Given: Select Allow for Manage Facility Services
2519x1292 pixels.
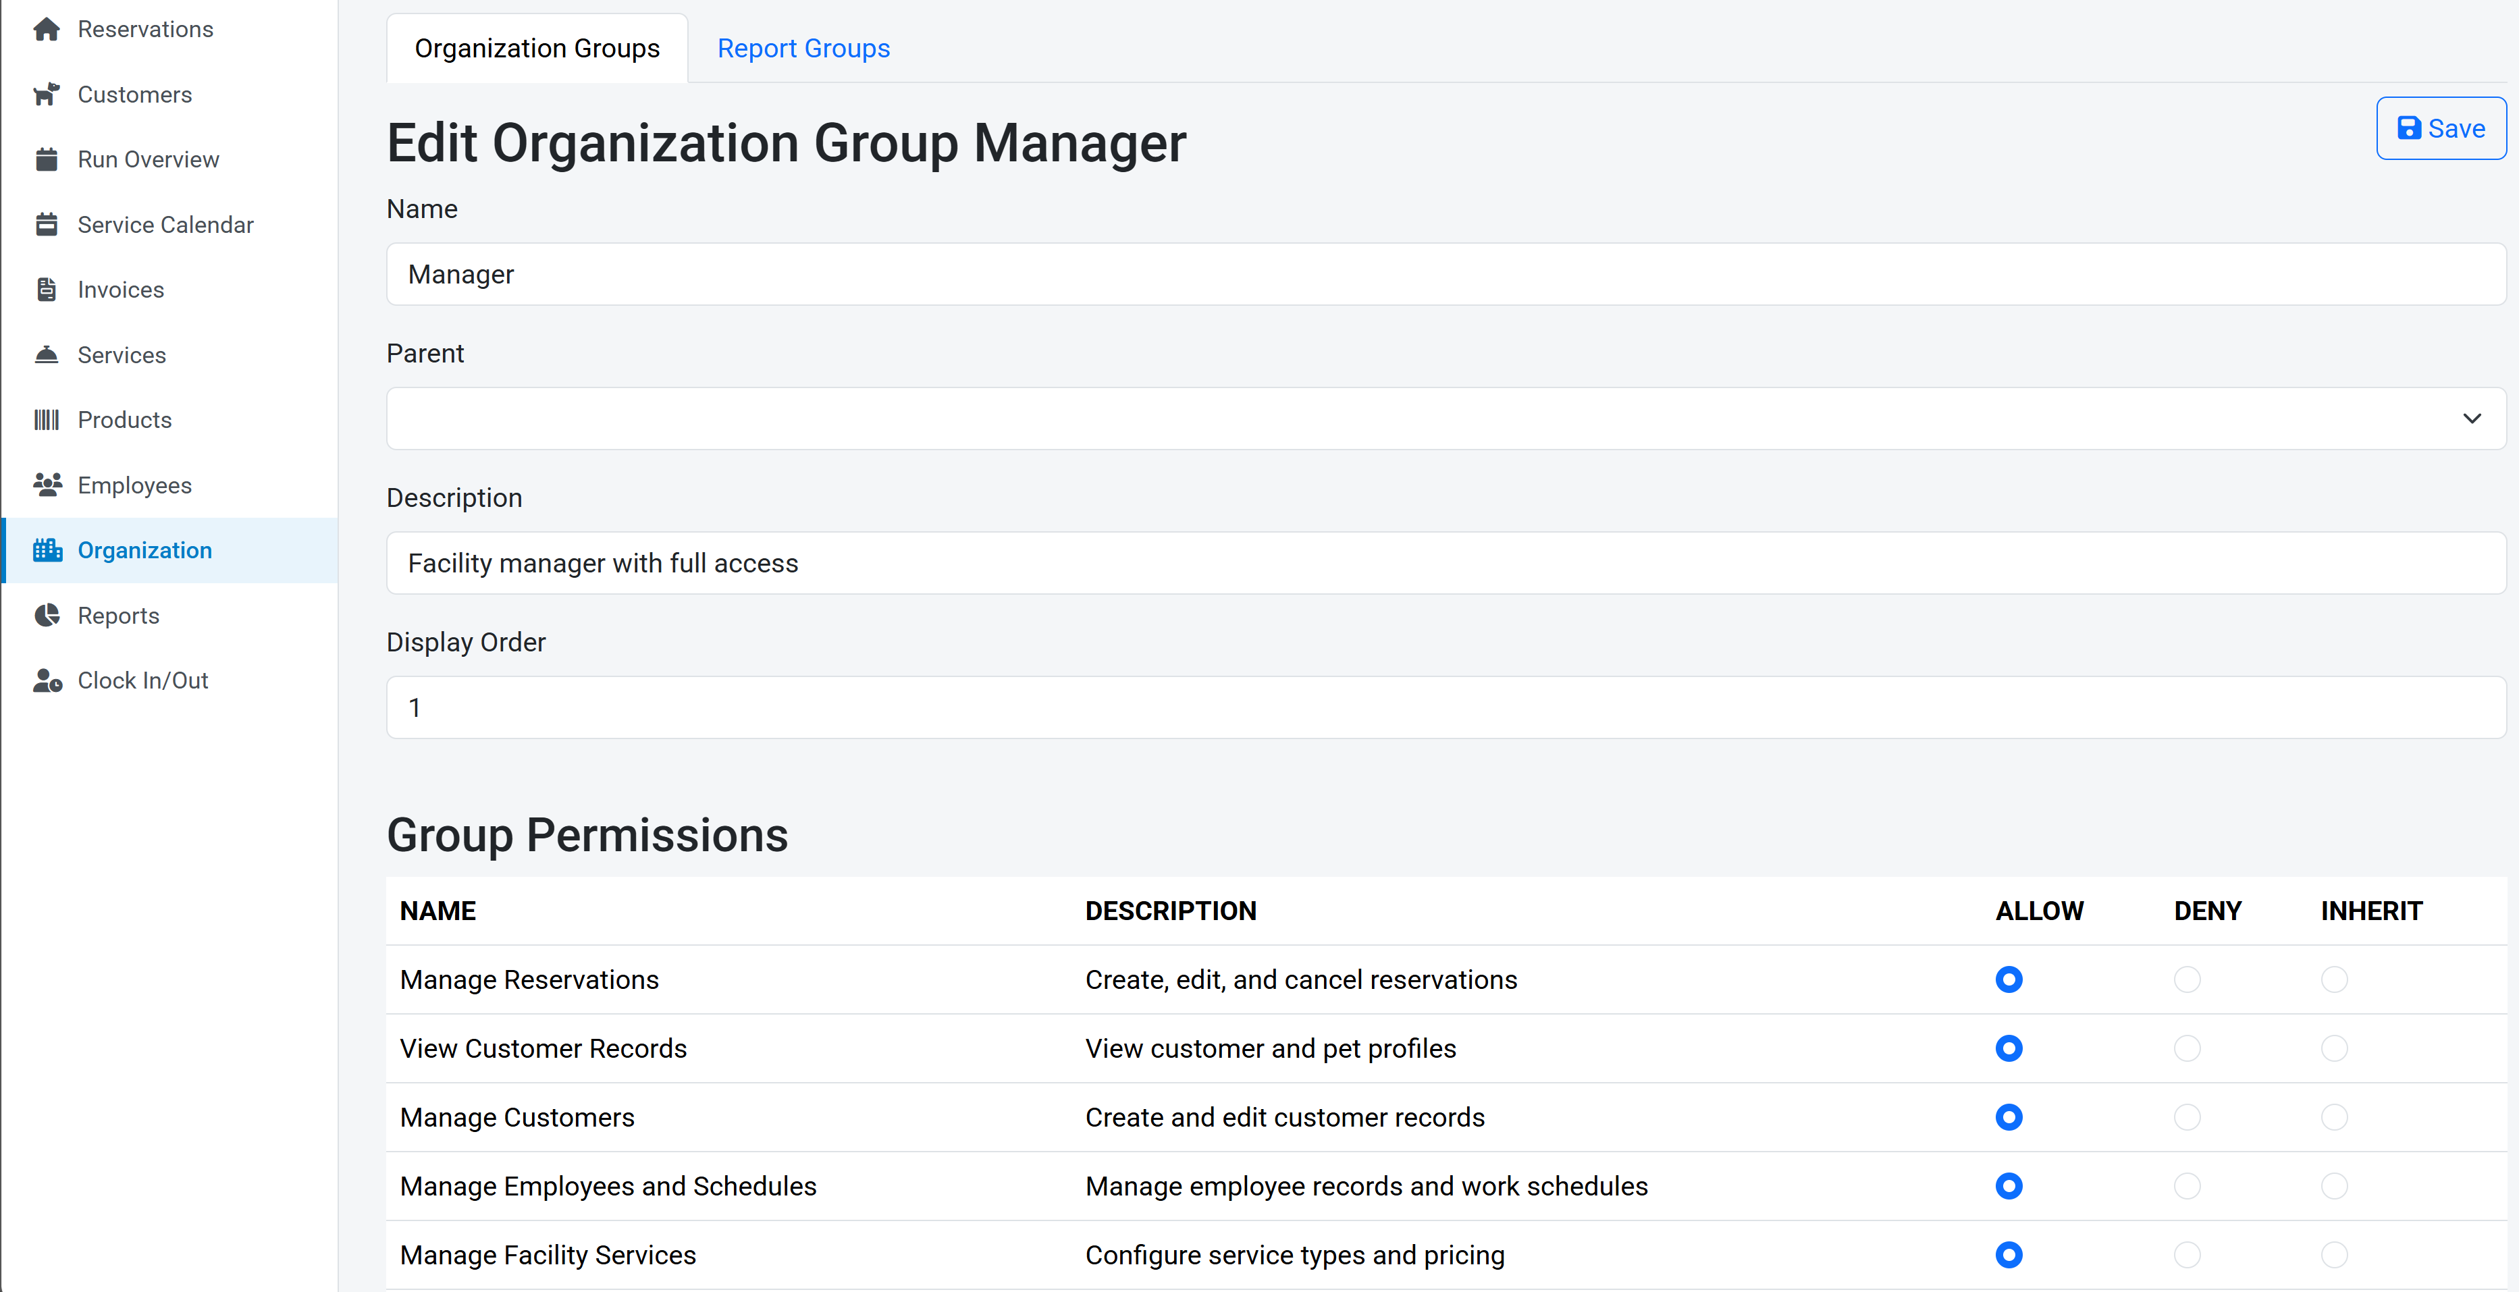Looking at the screenshot, I should click(2009, 1255).
